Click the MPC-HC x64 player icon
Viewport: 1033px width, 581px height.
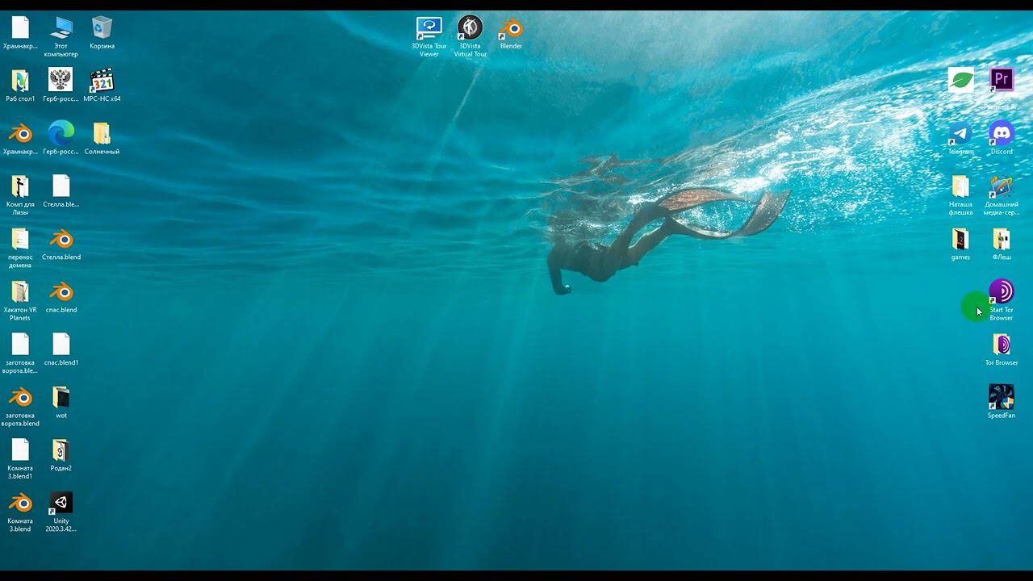pos(102,81)
